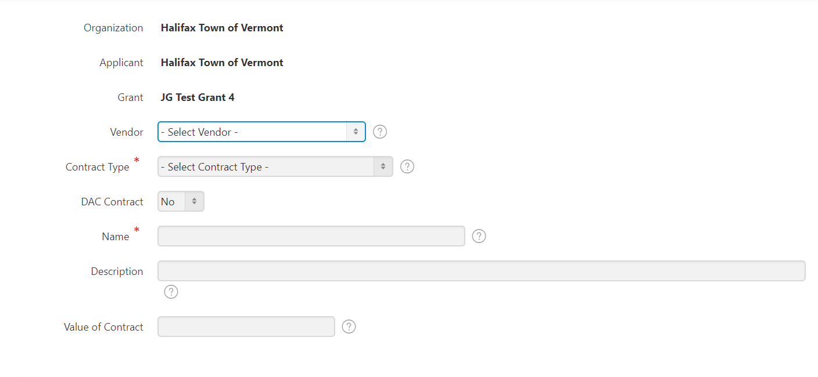Click the Contract Type field label
The height and width of the screenshot is (377, 818).
pyautogui.click(x=98, y=167)
